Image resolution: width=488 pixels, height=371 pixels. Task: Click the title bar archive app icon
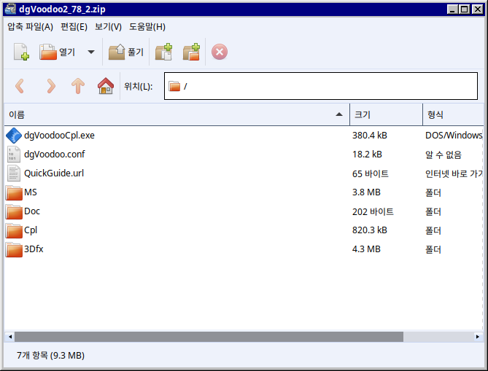coord(10,9)
